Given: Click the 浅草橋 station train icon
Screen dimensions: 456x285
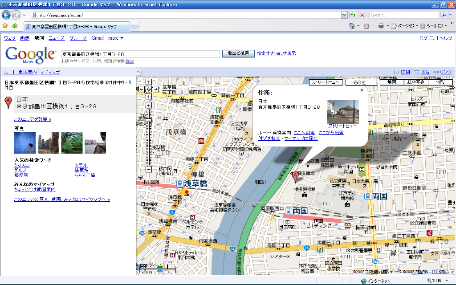Looking at the screenshot, I should coord(179,183).
